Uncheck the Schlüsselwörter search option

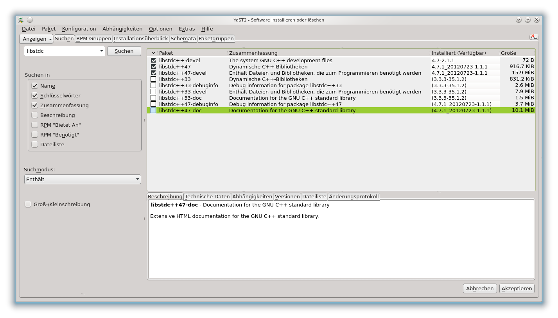click(x=35, y=95)
